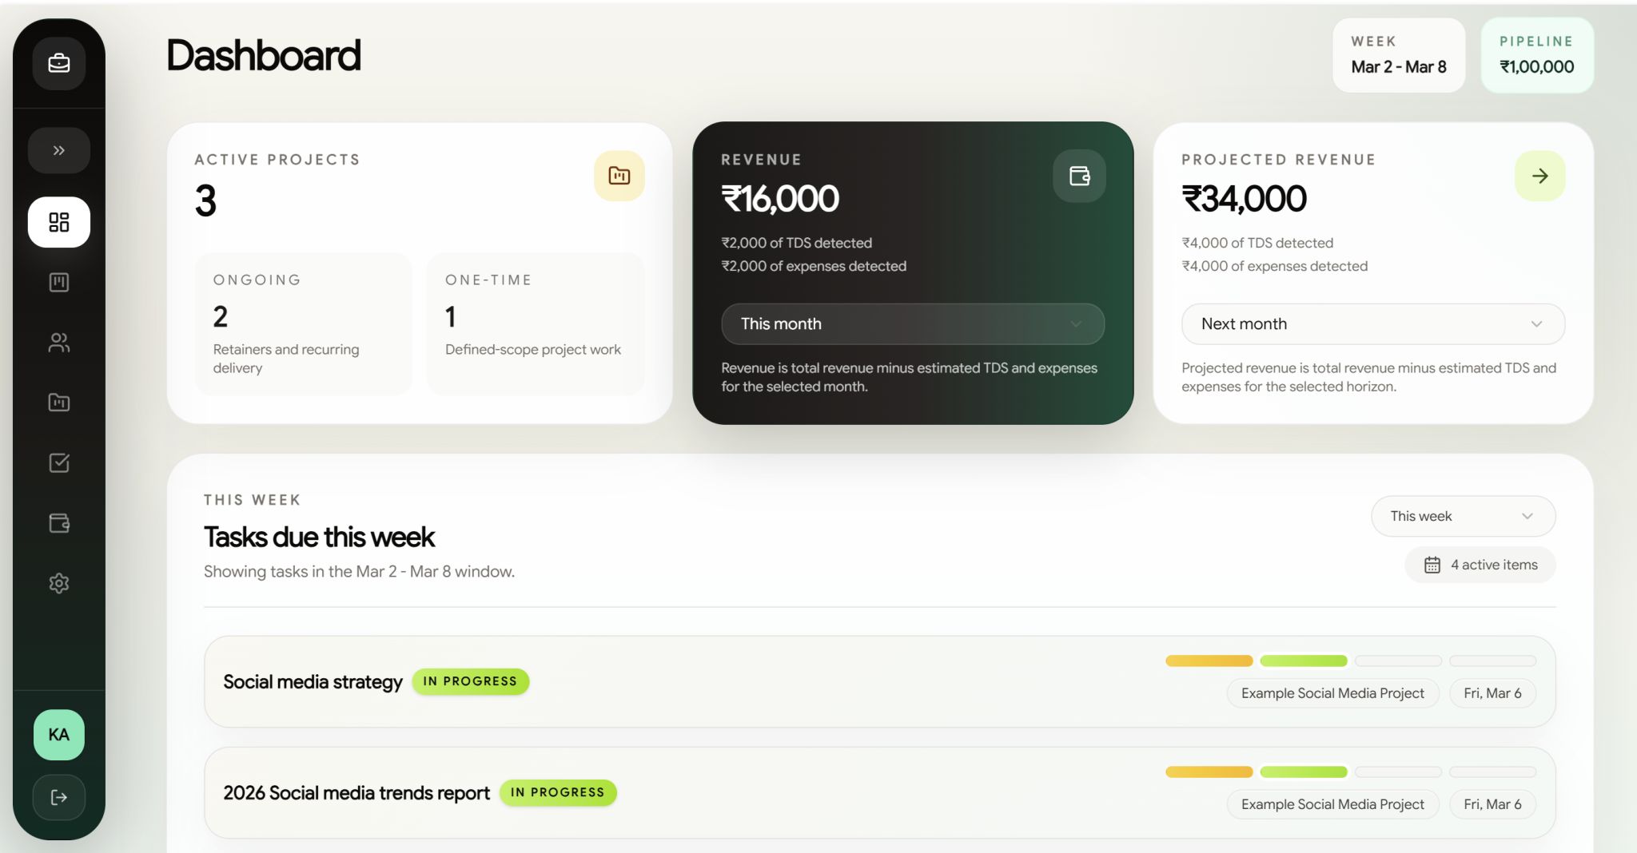
Task: Click the logout icon in sidebar
Action: [59, 797]
